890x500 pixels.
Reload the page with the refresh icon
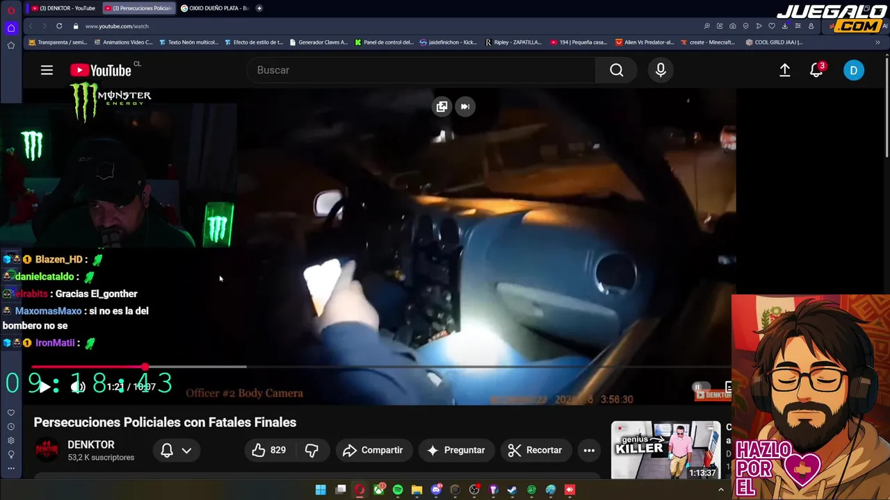[59, 26]
